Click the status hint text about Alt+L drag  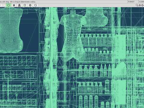coord(18,2)
